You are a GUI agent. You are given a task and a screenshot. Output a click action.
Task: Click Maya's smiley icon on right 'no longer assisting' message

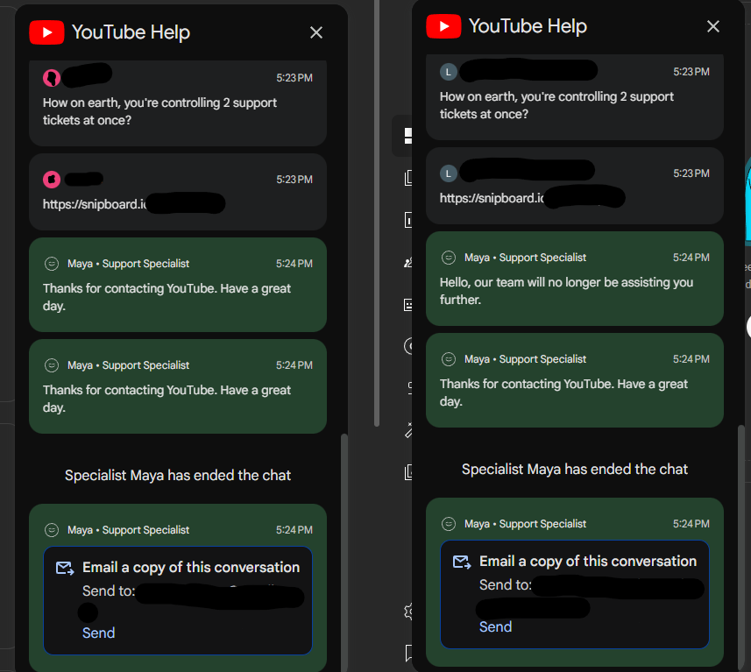tap(449, 258)
